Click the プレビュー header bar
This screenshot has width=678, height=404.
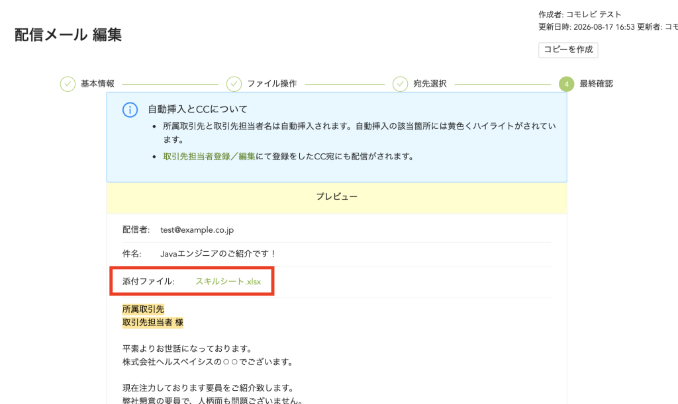click(x=336, y=197)
